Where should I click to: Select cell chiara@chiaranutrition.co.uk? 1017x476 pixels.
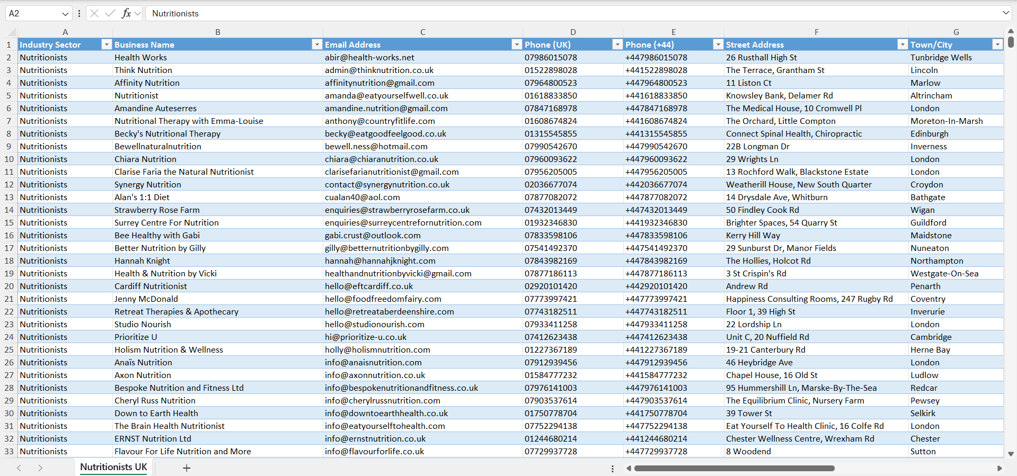click(x=423, y=159)
